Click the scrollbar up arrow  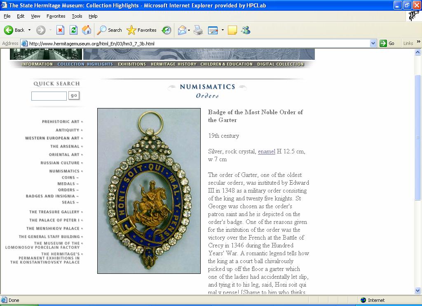[418, 52]
